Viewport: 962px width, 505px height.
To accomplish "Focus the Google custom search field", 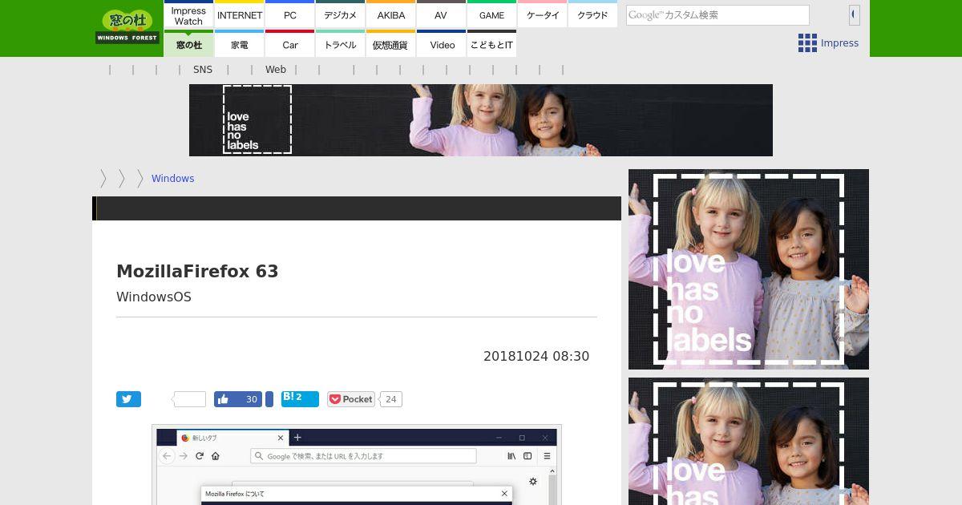I will click(x=717, y=15).
